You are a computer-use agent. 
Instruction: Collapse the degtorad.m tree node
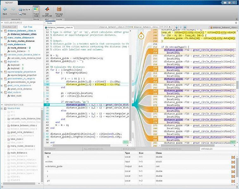coord(2,62)
